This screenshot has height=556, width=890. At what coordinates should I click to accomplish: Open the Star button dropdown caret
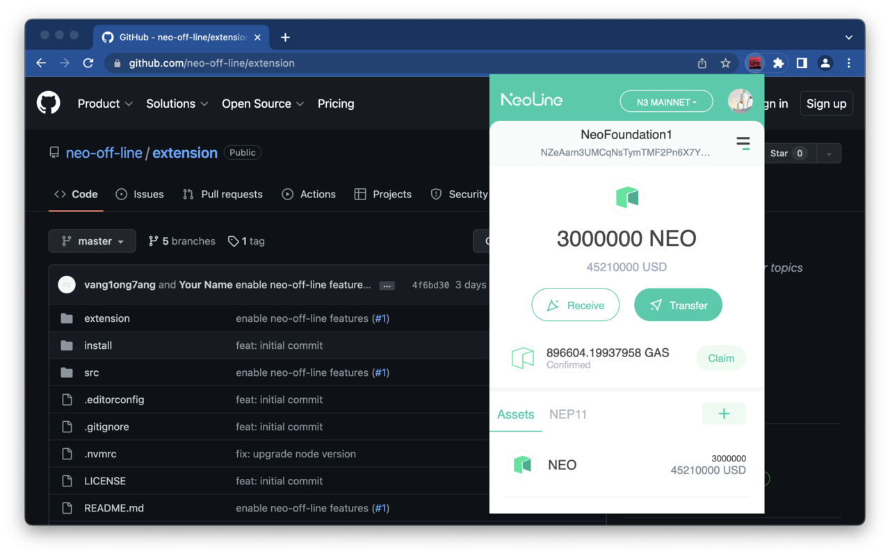(x=829, y=153)
